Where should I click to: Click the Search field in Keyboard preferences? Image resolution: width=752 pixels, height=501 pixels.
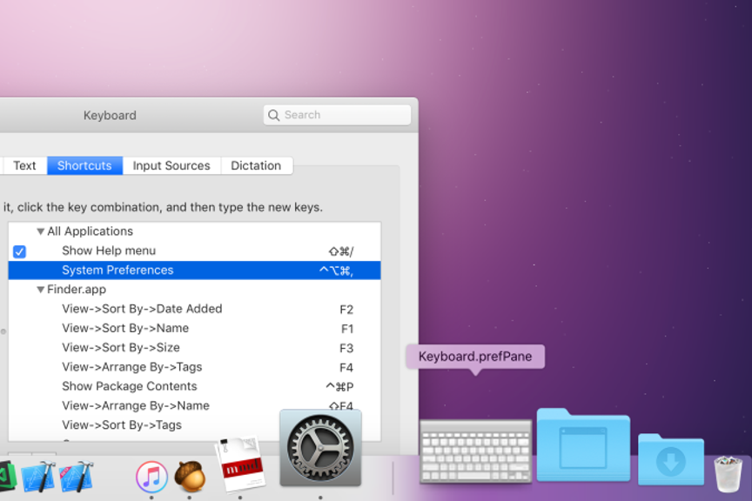pos(337,115)
